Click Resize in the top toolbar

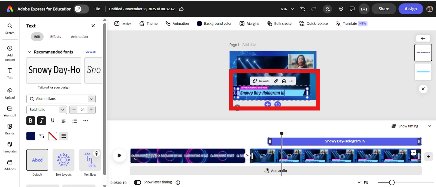(123, 24)
